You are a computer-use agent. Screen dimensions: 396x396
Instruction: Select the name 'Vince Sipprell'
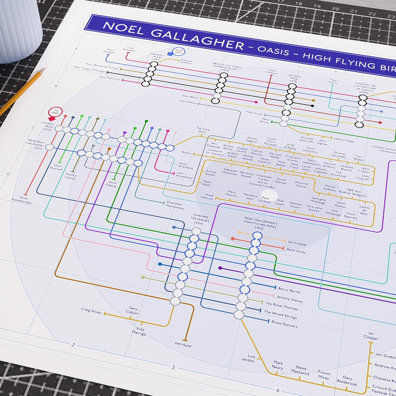(x=350, y=215)
